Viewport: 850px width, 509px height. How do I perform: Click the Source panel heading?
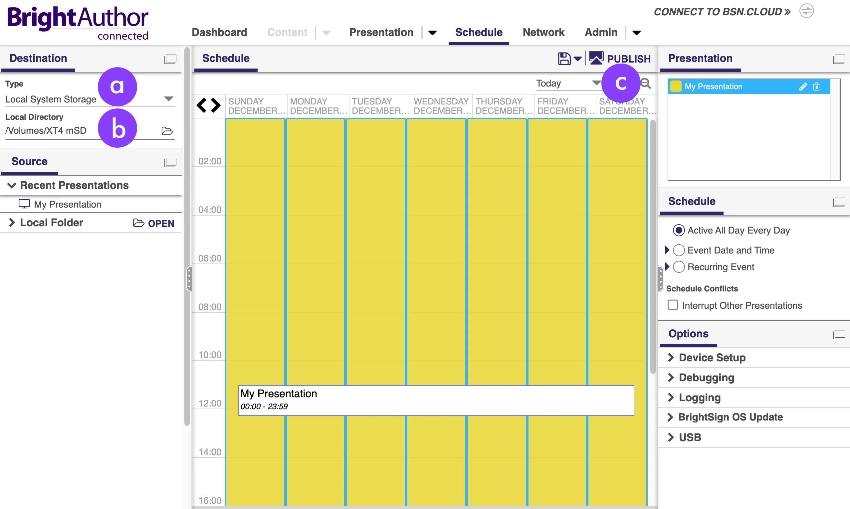pyautogui.click(x=30, y=161)
